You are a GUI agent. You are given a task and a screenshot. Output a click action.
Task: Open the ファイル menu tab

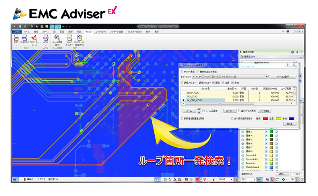pyautogui.click(x=17, y=32)
